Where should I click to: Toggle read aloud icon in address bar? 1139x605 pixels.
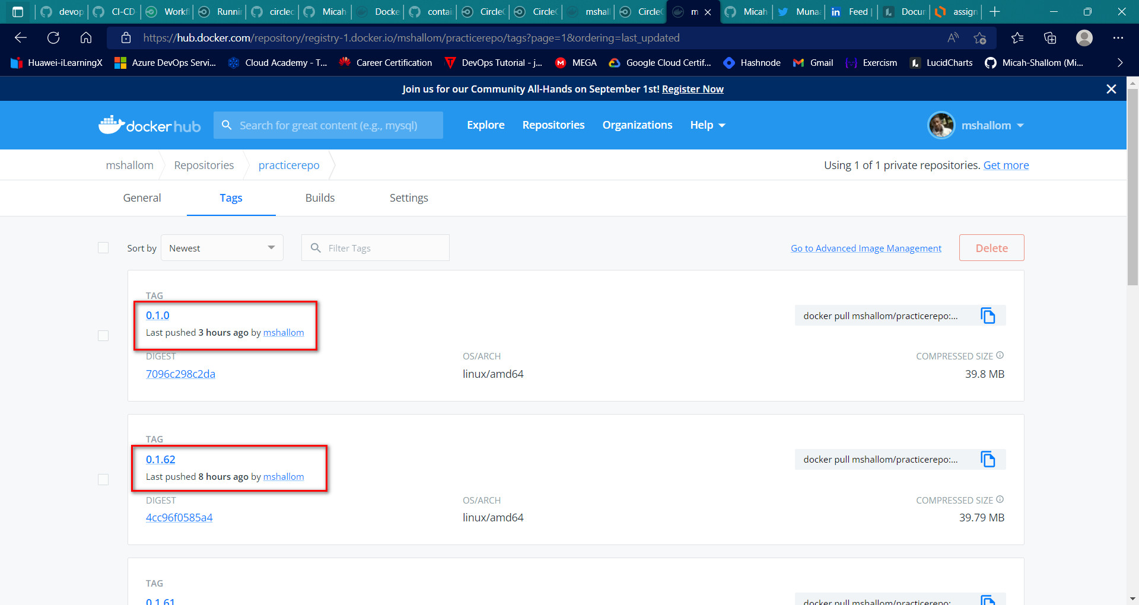coord(953,38)
